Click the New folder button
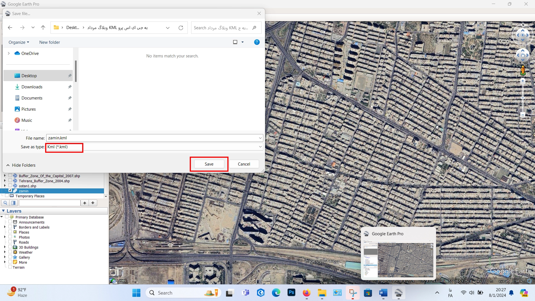The image size is (535, 301). coord(50,42)
